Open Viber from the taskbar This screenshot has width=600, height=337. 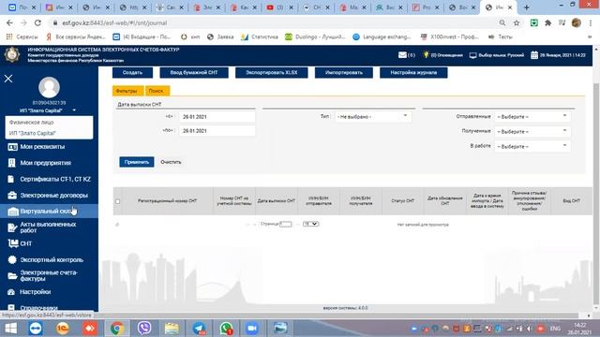click(144, 328)
